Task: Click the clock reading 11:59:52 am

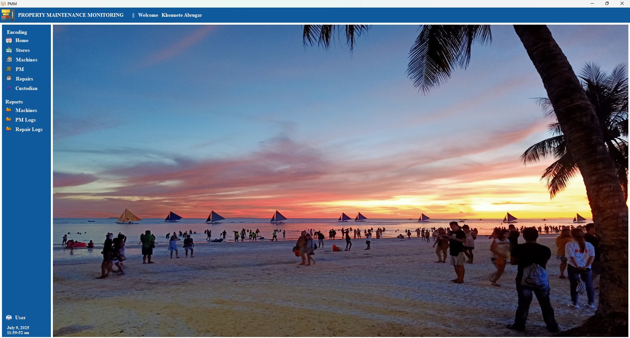Action: tap(18, 333)
